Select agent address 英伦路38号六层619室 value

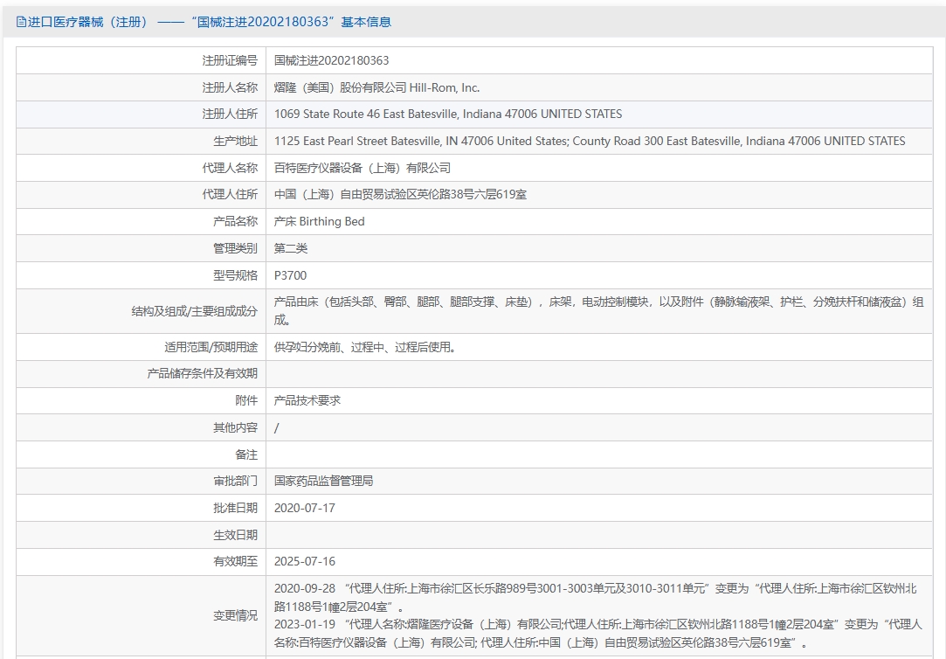coord(400,194)
